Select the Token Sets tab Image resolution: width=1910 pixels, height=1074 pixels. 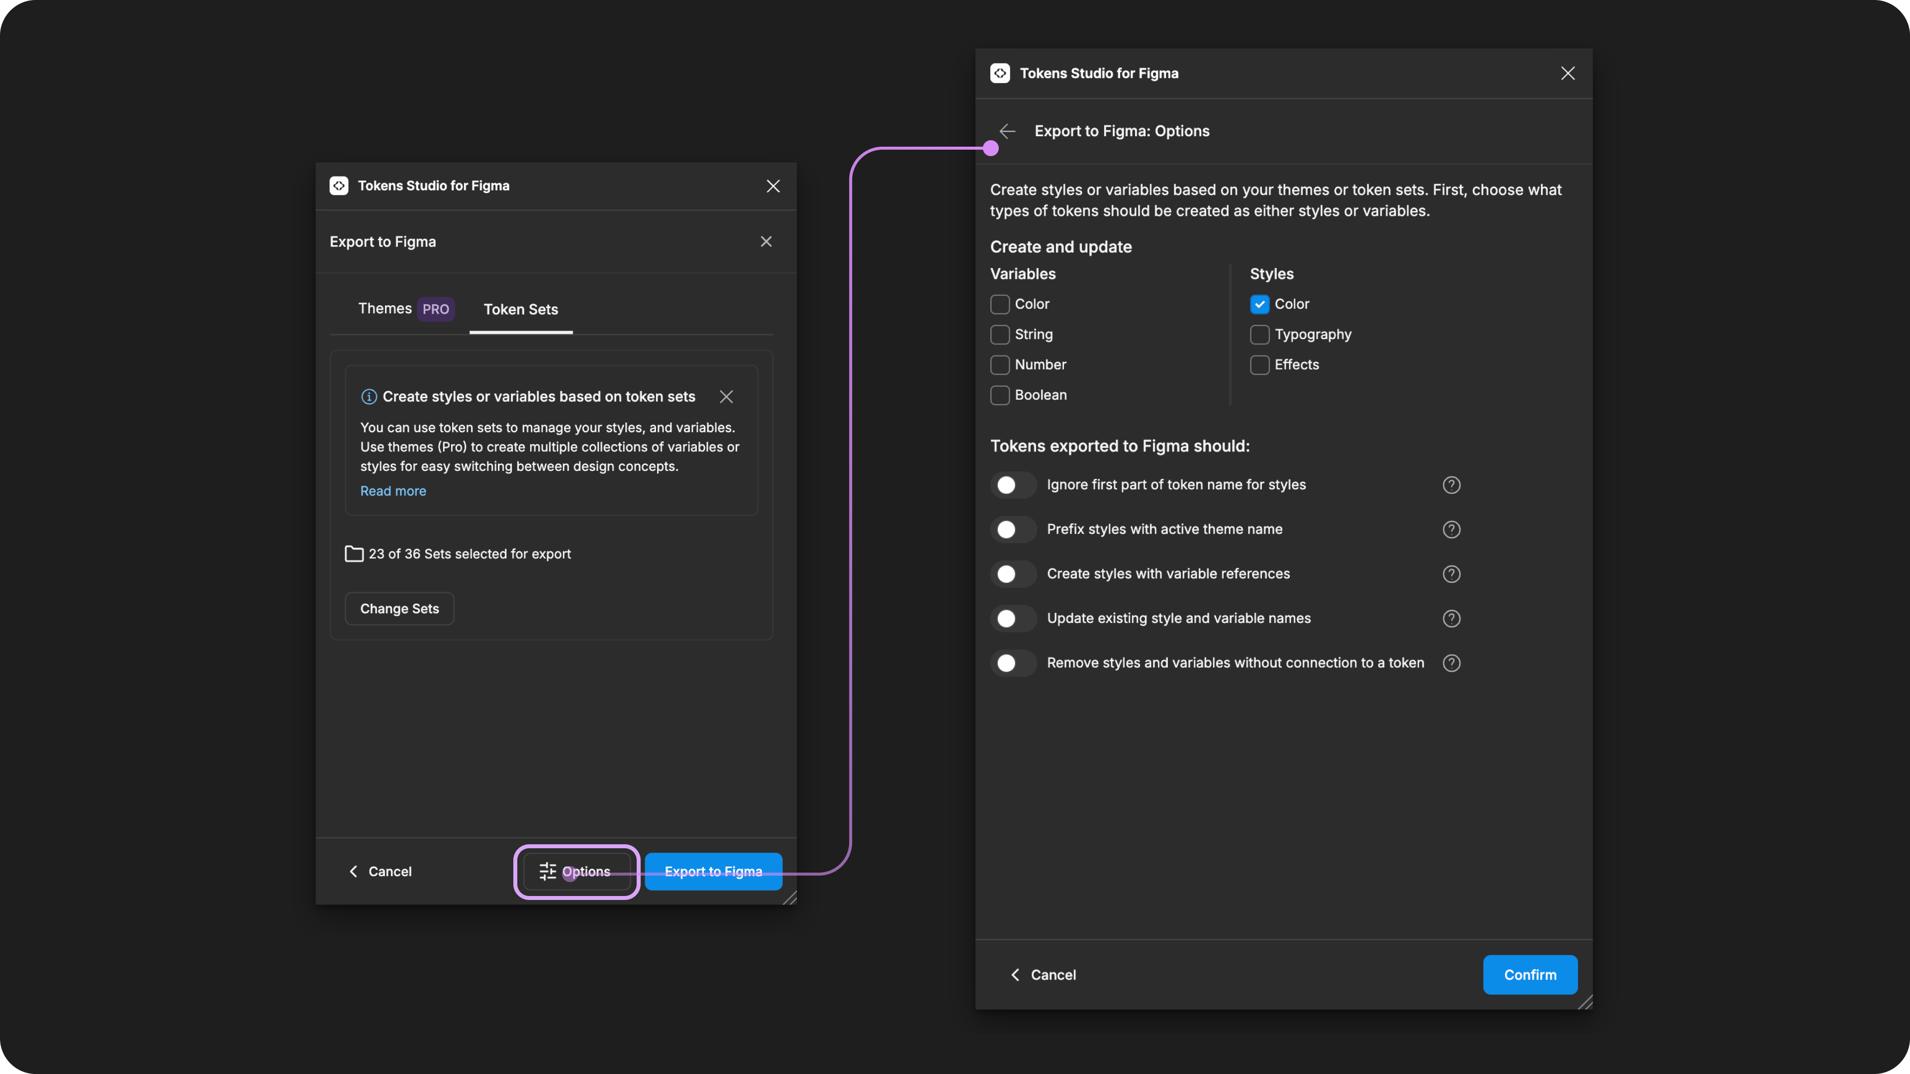tap(520, 309)
